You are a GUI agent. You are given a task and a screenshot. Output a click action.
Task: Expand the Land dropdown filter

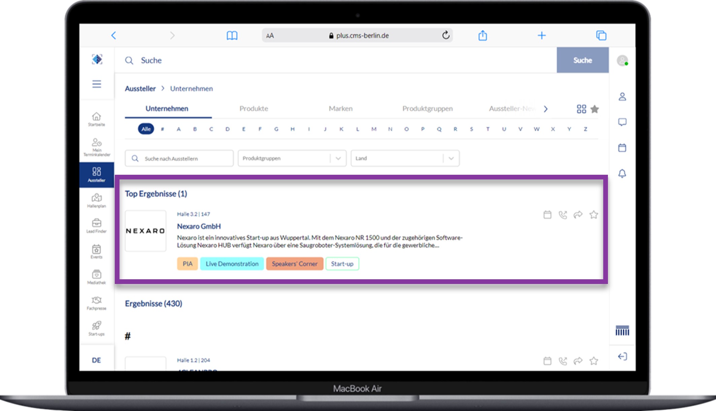click(450, 158)
